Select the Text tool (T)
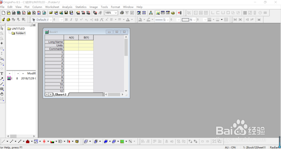This screenshot has height=149, width=281. 2,74
